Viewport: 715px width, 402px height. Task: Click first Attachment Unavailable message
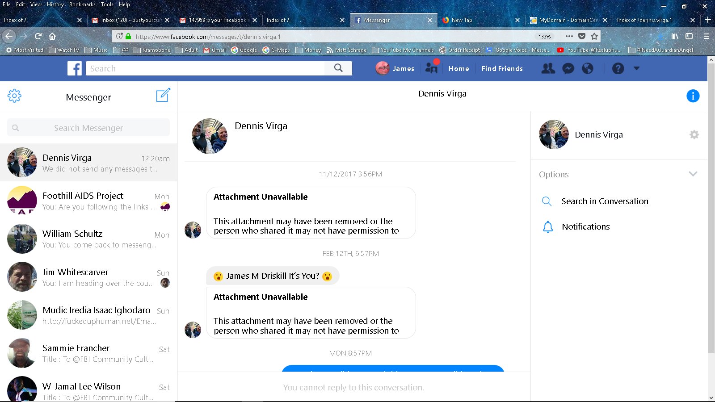311,213
